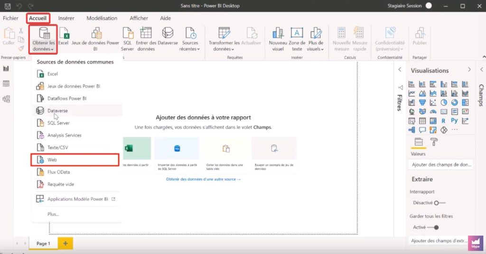The width and height of the screenshot is (486, 254).
Task: Switch to the Accueil ribbon tab
Action: point(38,19)
